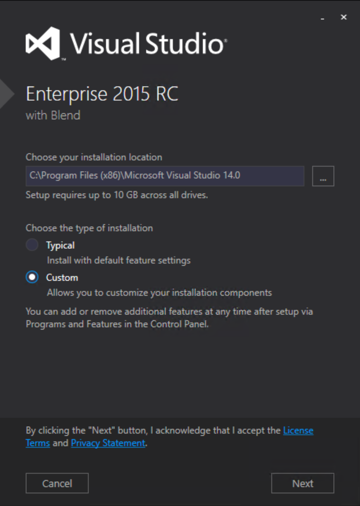Proceed by clicking the Next button
The width and height of the screenshot is (360, 506).
[302, 483]
